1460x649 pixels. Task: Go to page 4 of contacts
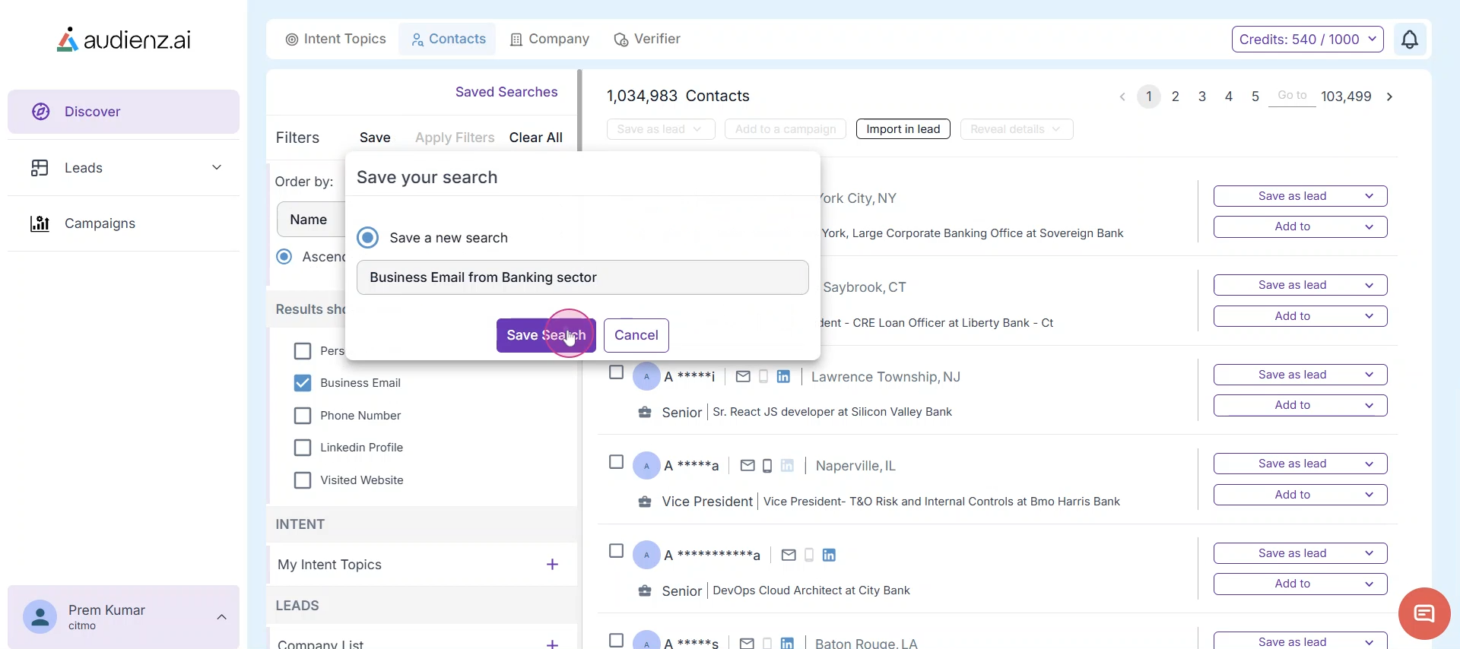1229,97
